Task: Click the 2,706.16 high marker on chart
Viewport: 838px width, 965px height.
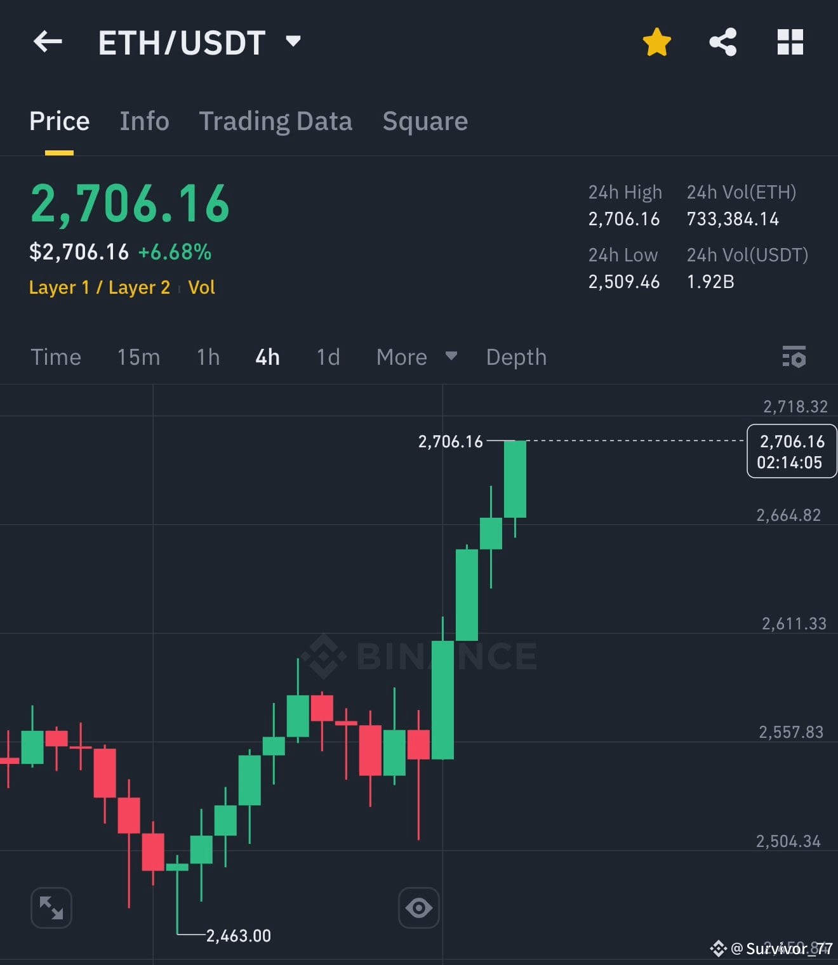Action: [x=450, y=442]
